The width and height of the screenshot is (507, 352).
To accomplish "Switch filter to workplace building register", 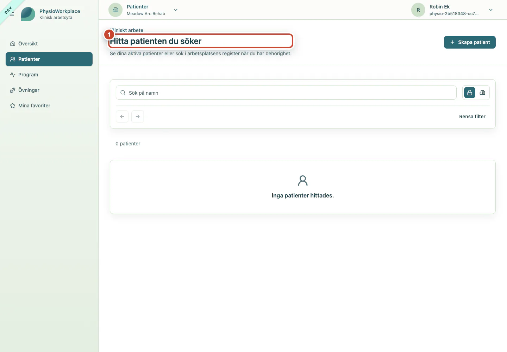I will point(482,93).
